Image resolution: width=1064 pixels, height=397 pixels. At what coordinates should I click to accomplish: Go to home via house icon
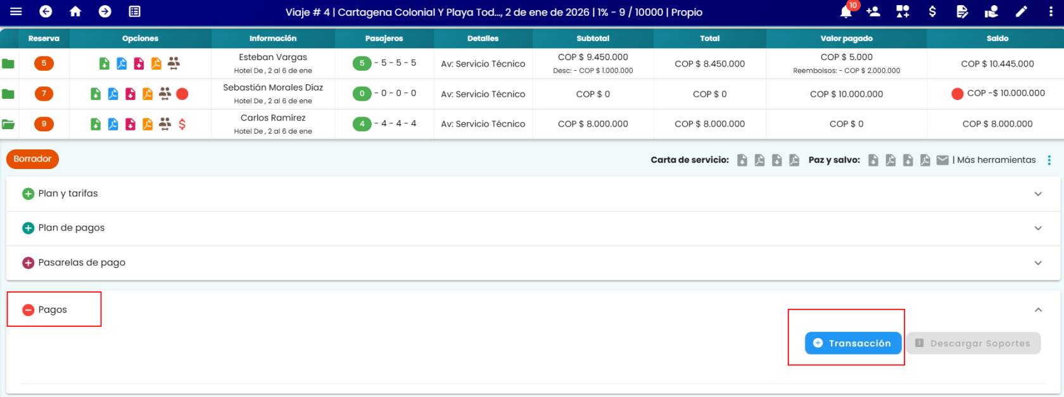click(75, 11)
